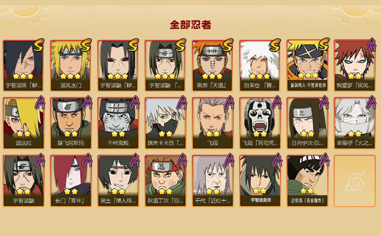Open the 日向宁次·忍... card
The image size is (381, 236).
pos(307,123)
